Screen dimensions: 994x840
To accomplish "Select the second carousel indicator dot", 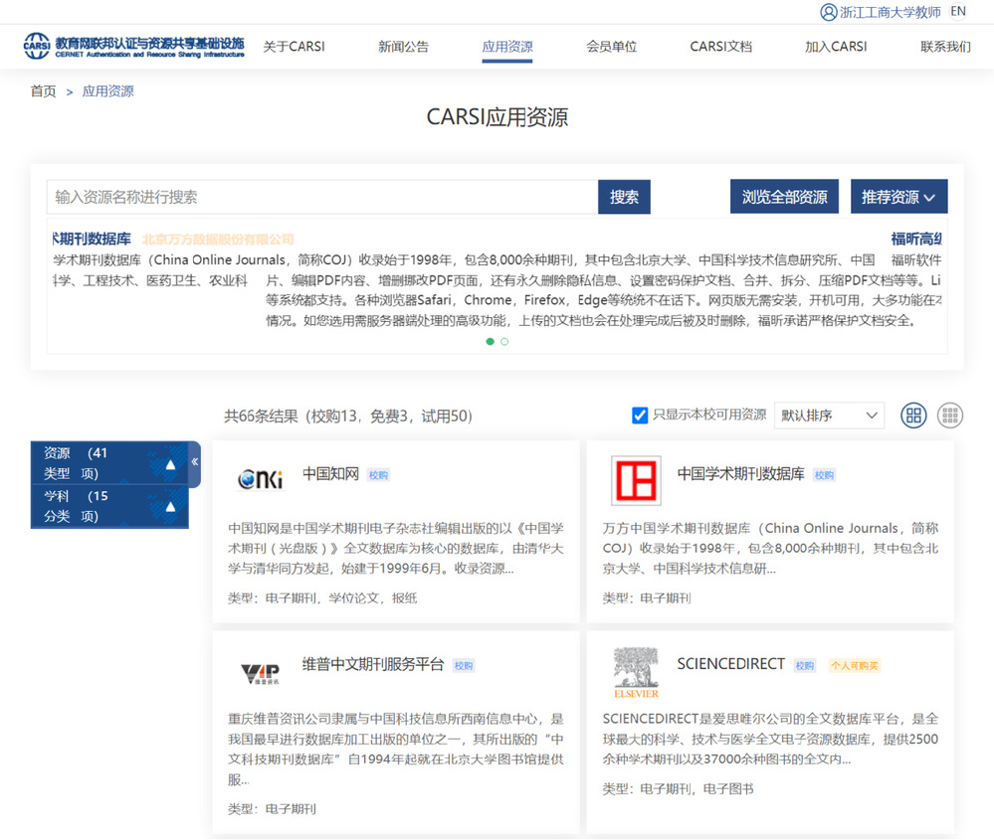I will 504,341.
